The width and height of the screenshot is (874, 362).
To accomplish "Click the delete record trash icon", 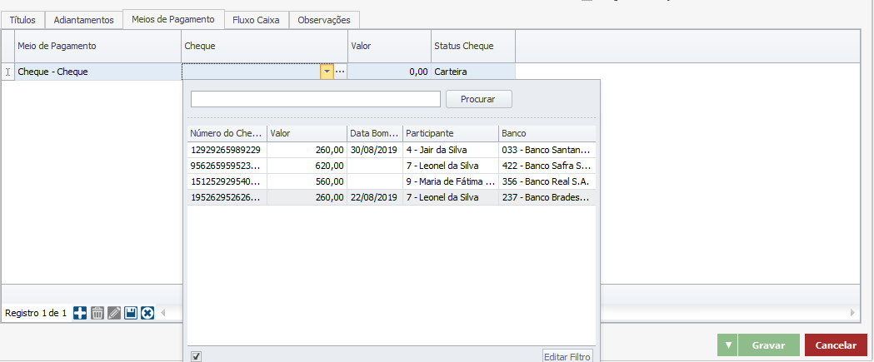I will (x=97, y=313).
